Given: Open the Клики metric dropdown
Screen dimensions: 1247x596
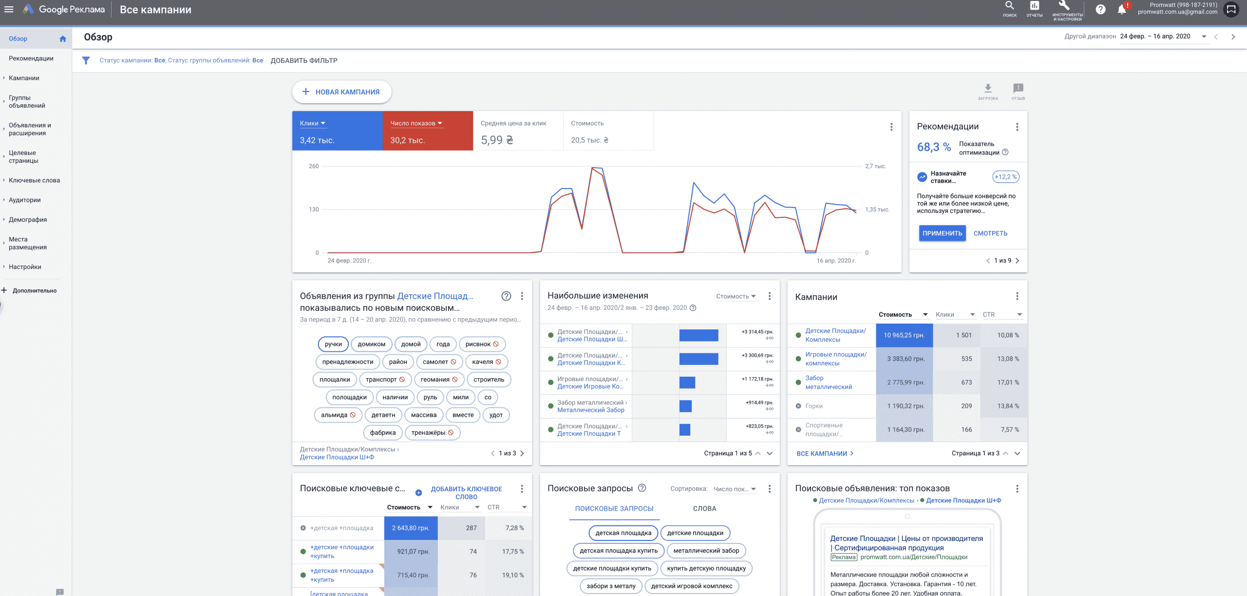Looking at the screenshot, I should coord(313,123).
